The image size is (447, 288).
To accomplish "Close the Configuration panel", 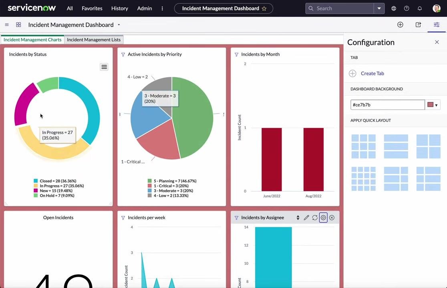I will [437, 42].
